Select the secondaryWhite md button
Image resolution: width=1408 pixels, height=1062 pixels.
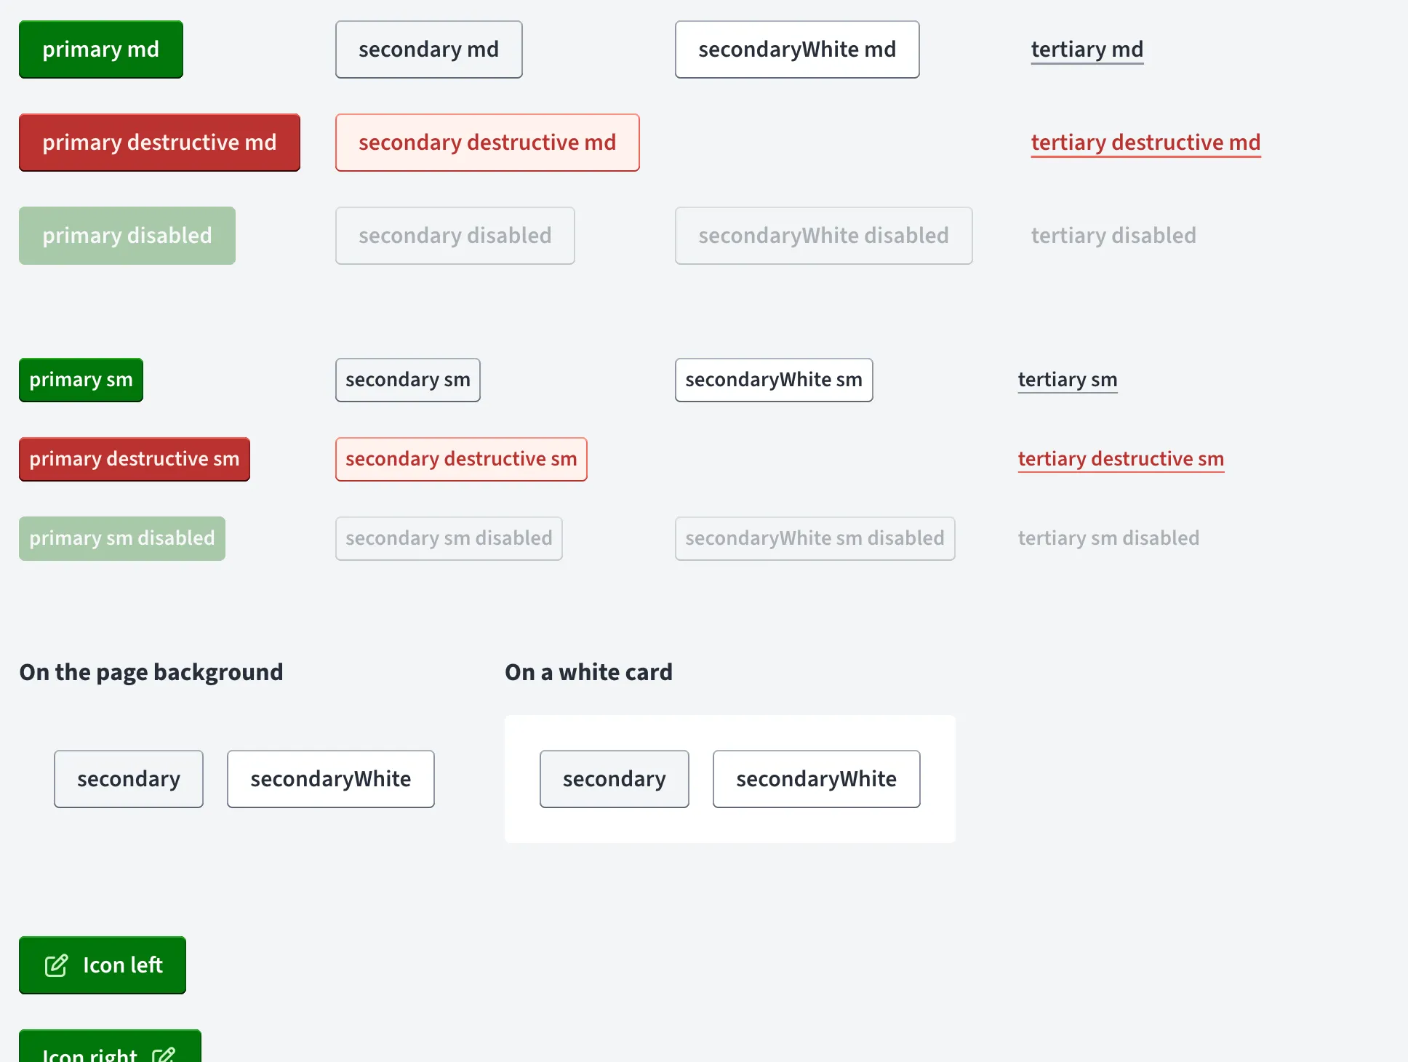pos(797,49)
